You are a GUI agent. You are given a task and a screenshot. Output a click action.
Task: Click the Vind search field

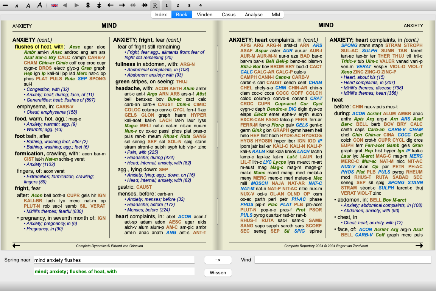(343, 260)
